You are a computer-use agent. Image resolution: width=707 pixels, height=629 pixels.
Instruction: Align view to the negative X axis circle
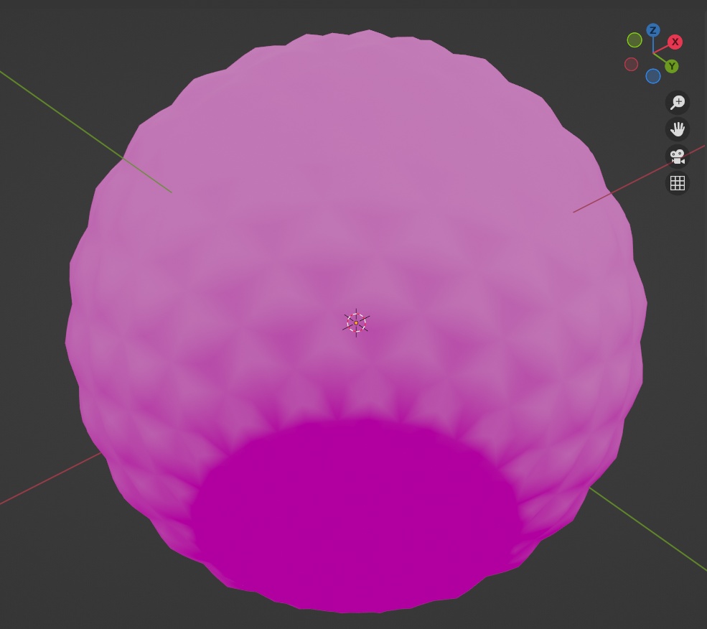[x=631, y=64]
